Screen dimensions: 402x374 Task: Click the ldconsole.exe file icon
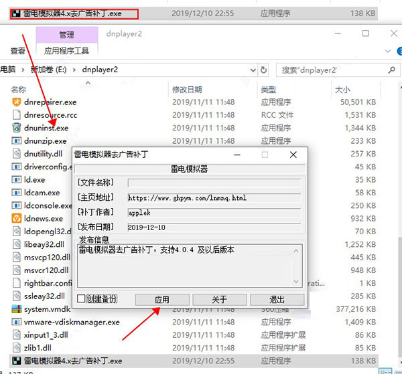(x=17, y=205)
